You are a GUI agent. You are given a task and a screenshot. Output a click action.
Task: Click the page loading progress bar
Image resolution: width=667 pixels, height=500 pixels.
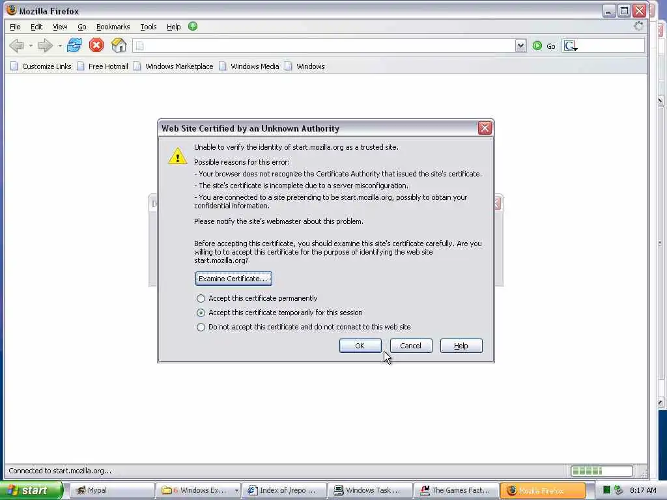(601, 471)
